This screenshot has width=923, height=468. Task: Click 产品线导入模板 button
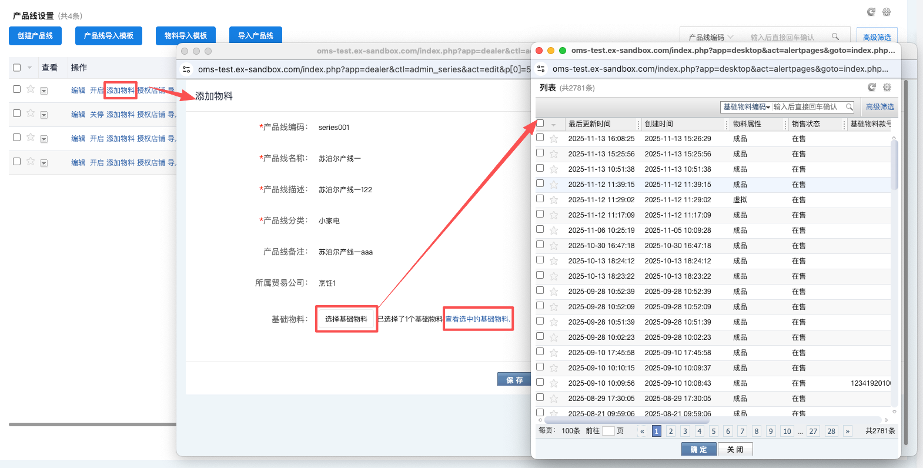[109, 36]
